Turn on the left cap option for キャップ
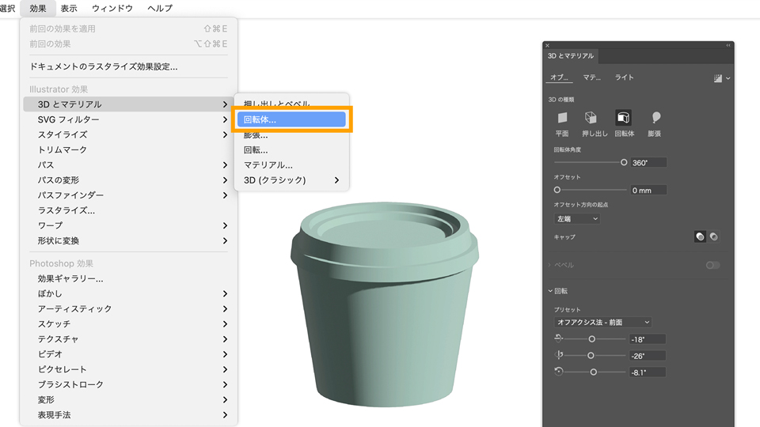 [x=699, y=236]
